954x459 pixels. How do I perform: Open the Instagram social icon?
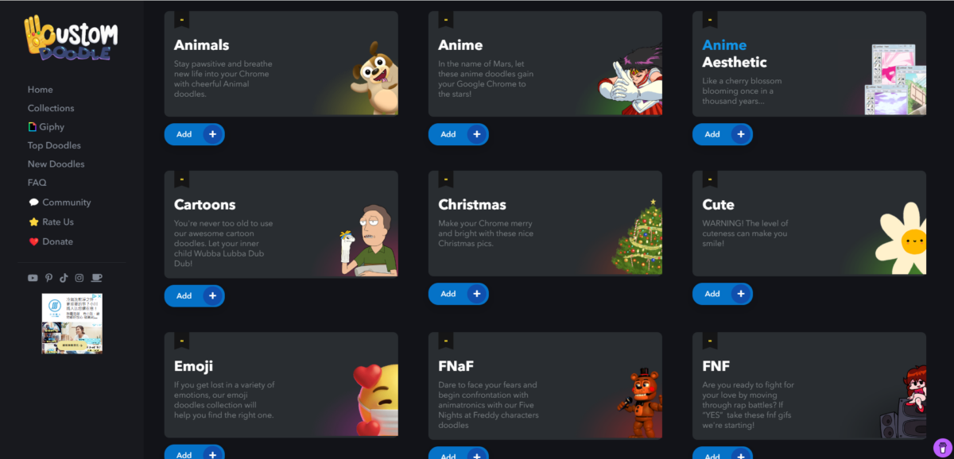click(x=79, y=278)
